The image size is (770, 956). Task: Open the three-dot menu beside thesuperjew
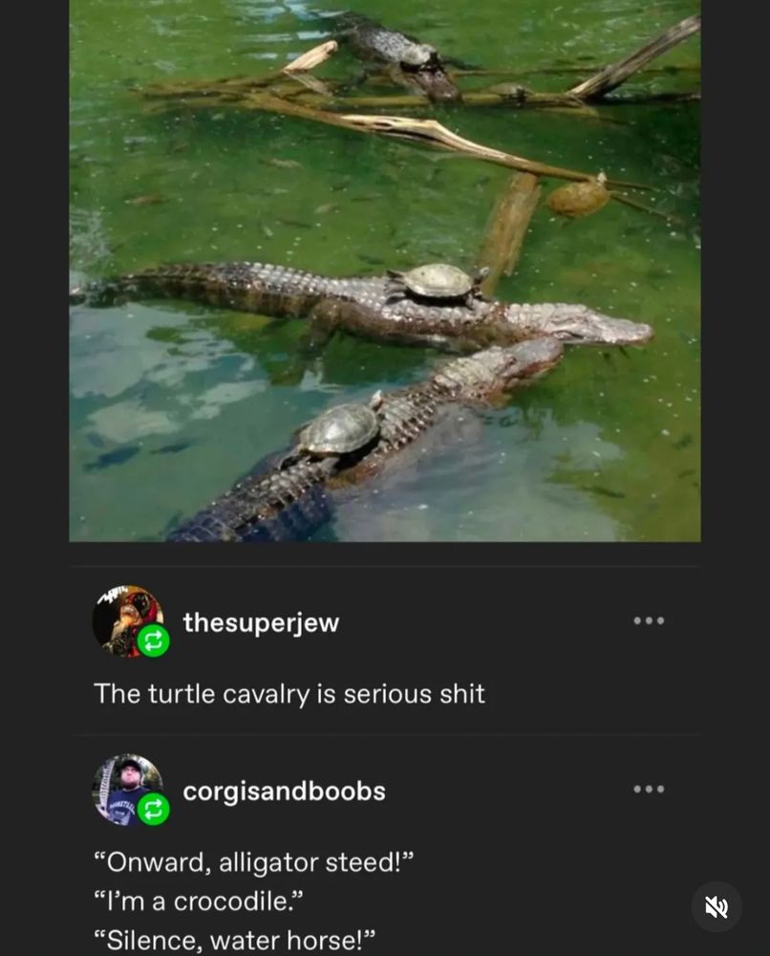(649, 620)
